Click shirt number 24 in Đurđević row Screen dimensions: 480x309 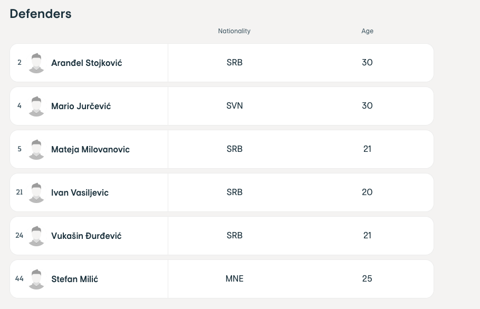point(20,235)
